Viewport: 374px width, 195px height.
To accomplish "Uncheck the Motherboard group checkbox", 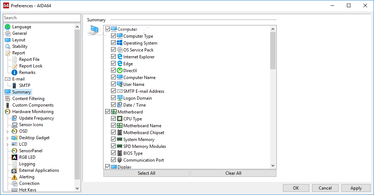I will [107, 112].
